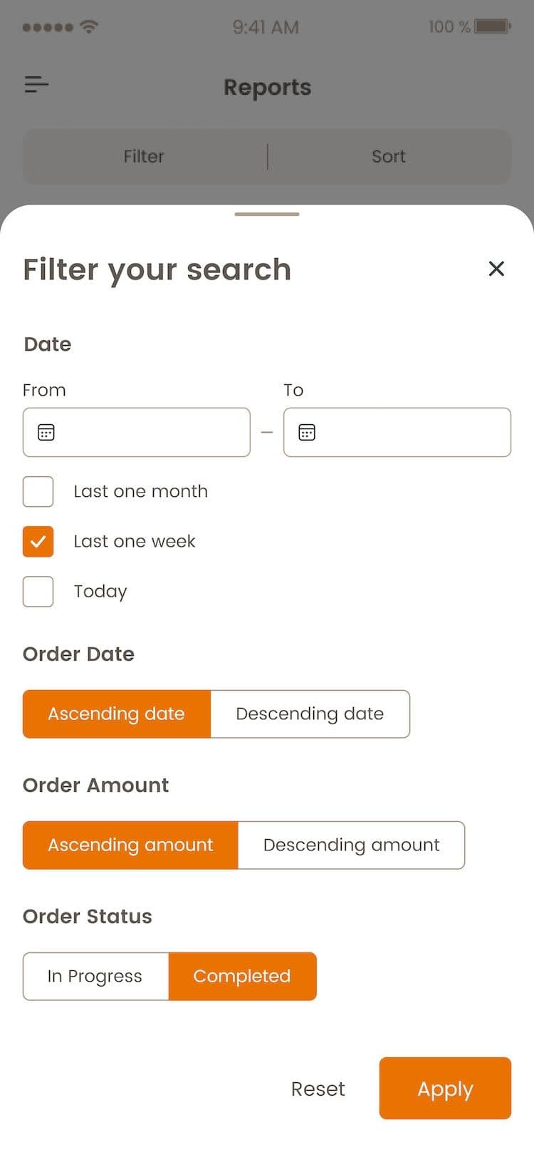Image resolution: width=534 pixels, height=1157 pixels.
Task: Select Descending date order
Action: (x=310, y=714)
